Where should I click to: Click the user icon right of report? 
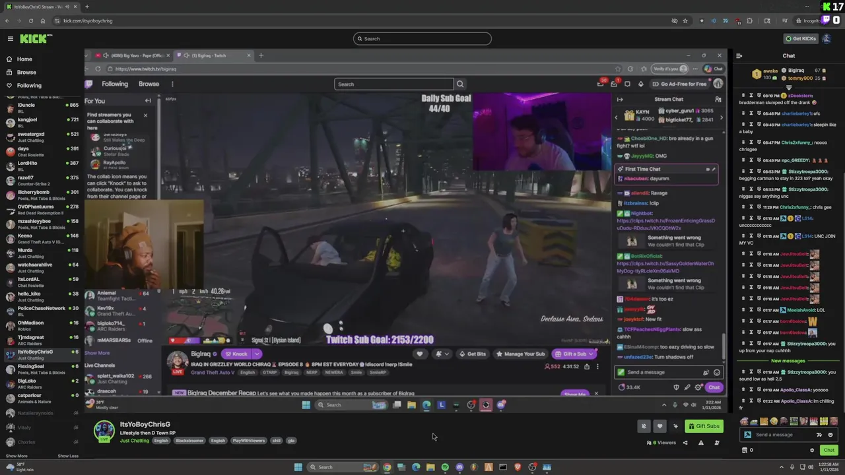(x=717, y=443)
